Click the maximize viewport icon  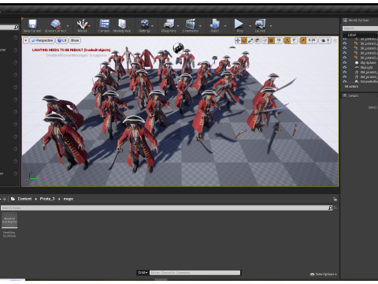click(x=335, y=40)
